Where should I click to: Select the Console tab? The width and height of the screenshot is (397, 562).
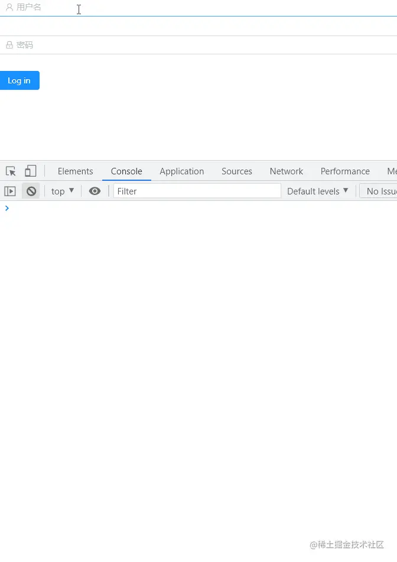(126, 171)
